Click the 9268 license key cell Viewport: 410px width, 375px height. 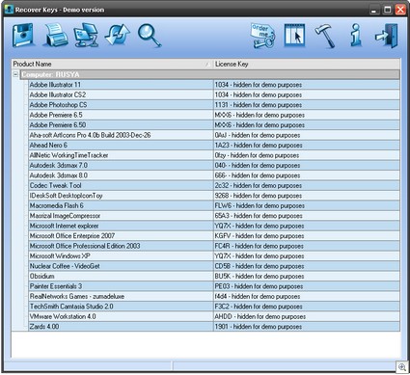point(307,196)
